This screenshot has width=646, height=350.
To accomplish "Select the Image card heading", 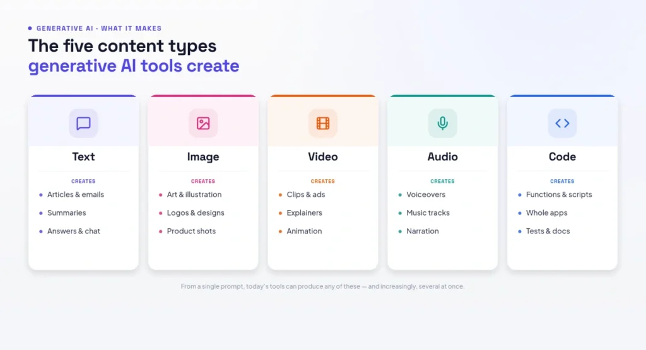I will tap(203, 157).
